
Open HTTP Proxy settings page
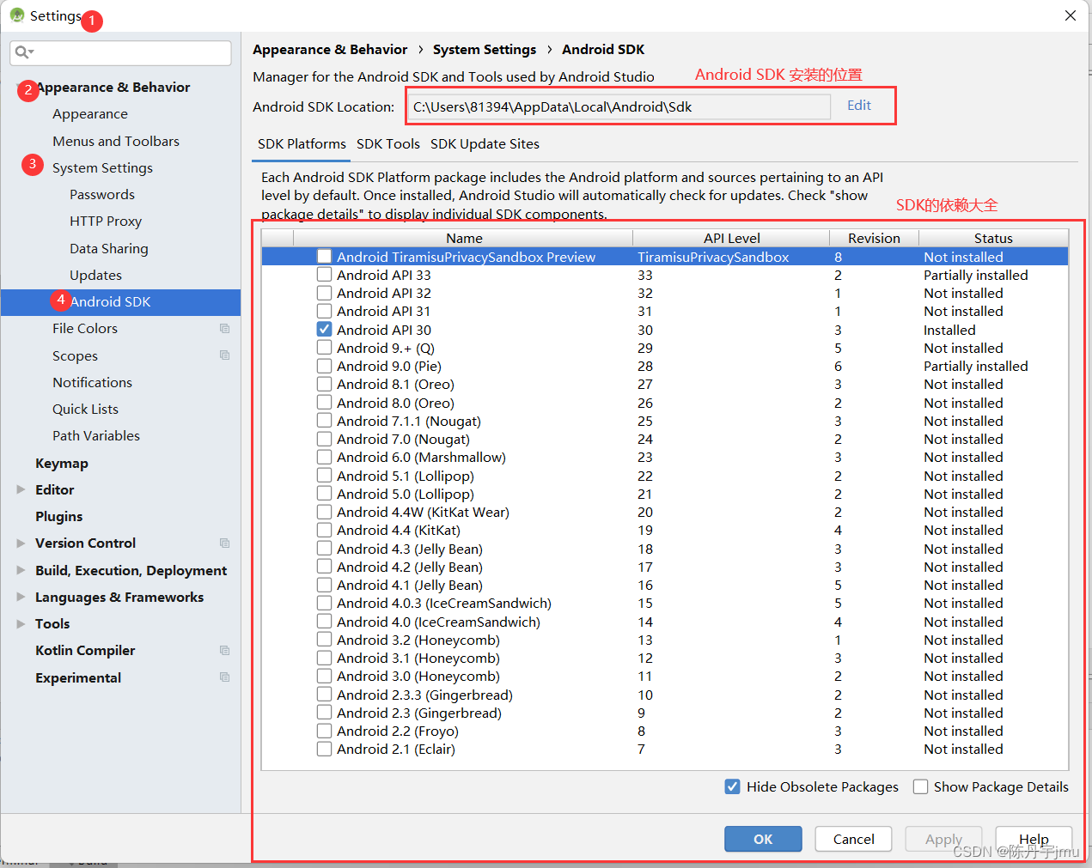(x=106, y=222)
